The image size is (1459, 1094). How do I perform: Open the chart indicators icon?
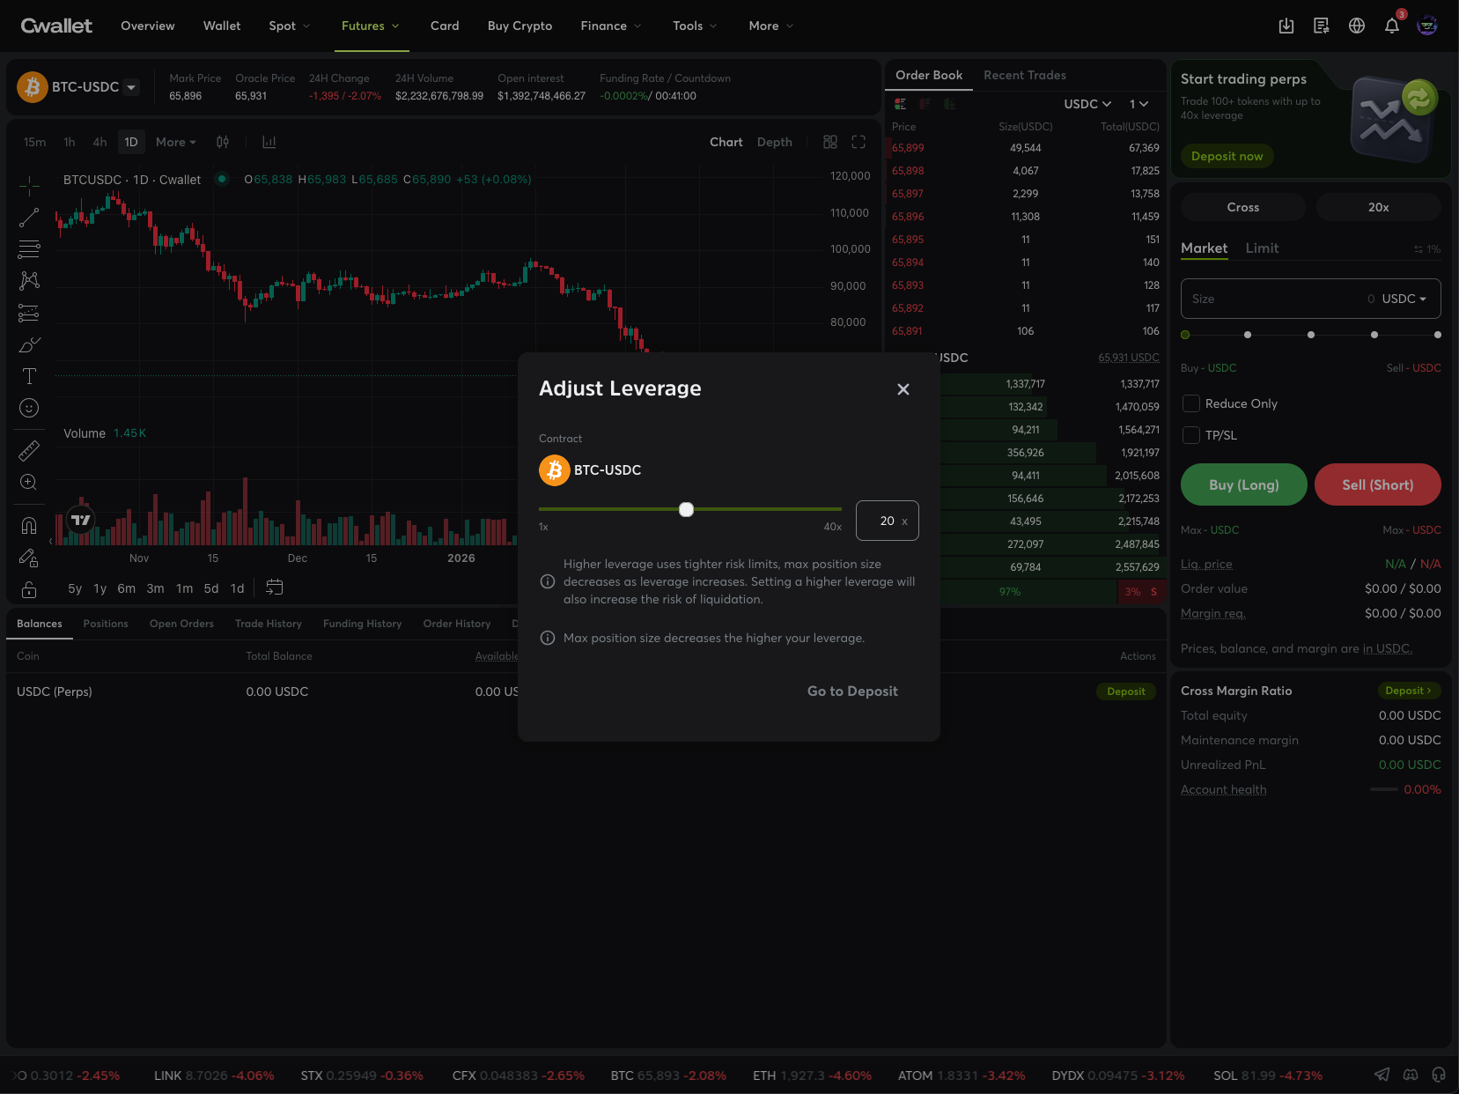click(269, 142)
